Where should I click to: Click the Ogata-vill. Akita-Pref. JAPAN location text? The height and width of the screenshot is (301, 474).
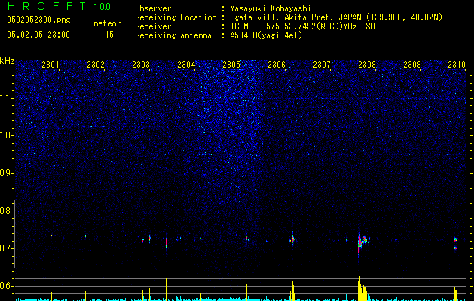pyautogui.click(x=336, y=17)
